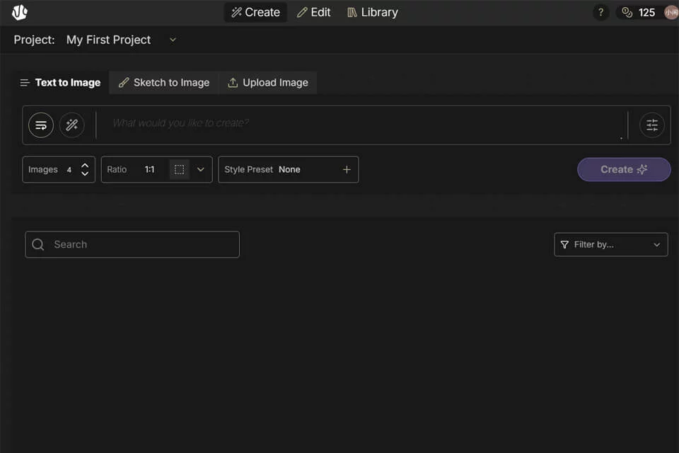Toggle the text prompt mode circle button
679x453 pixels.
click(x=41, y=125)
